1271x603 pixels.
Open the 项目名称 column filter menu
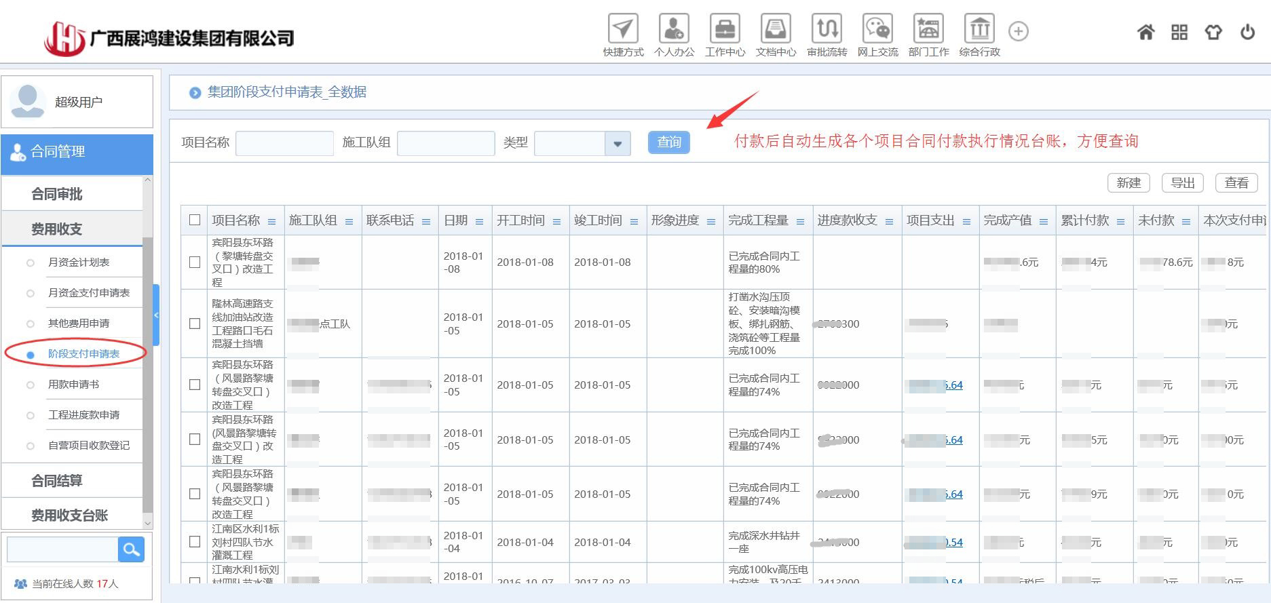(x=272, y=222)
